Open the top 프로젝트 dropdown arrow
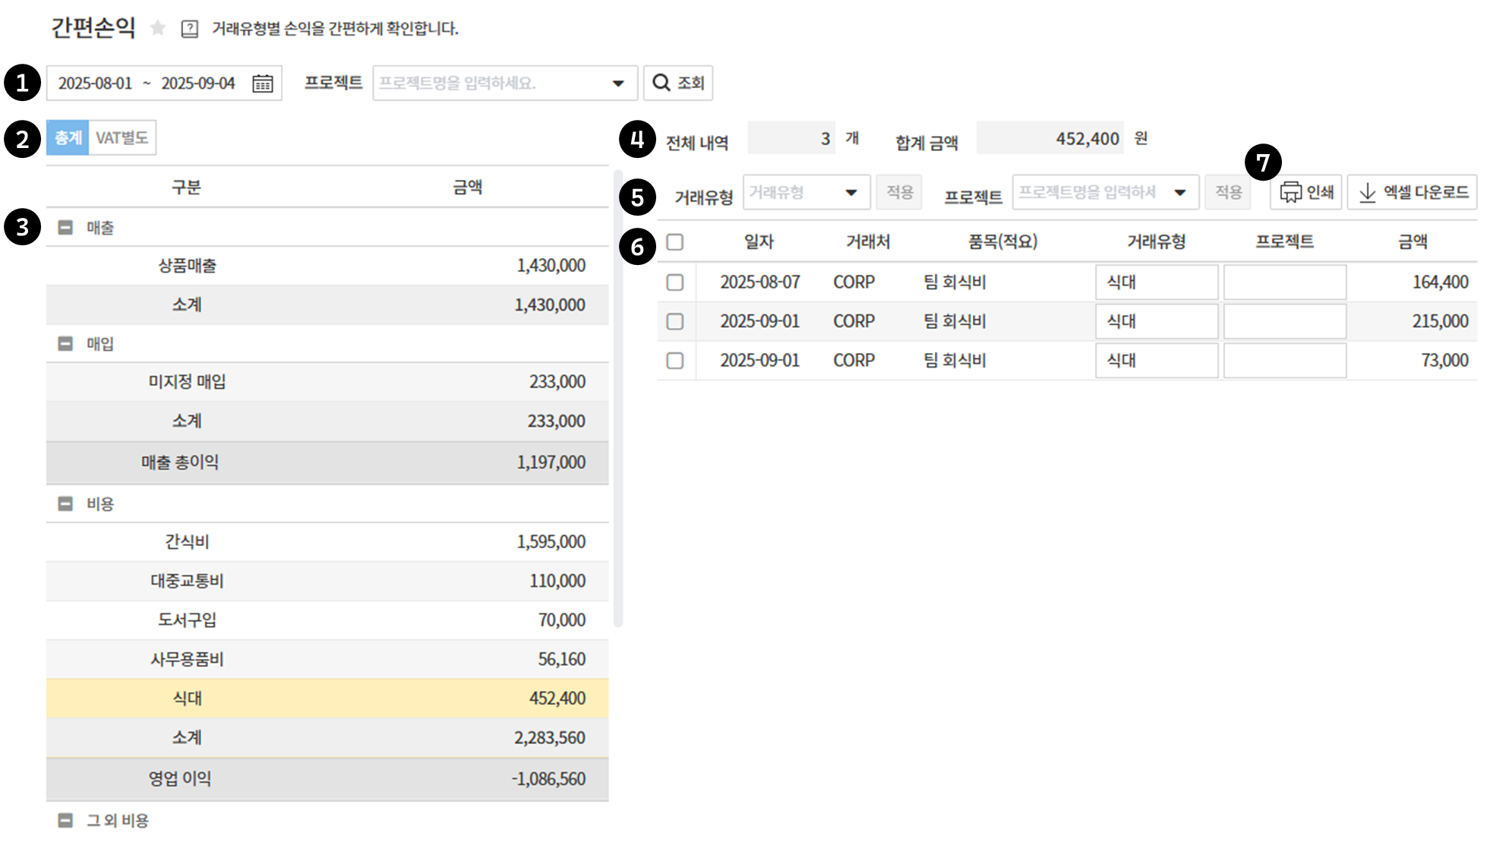Image resolution: width=1512 pixels, height=861 pixels. tap(618, 83)
